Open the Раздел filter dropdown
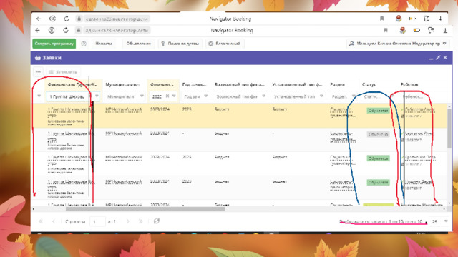 (x=354, y=96)
